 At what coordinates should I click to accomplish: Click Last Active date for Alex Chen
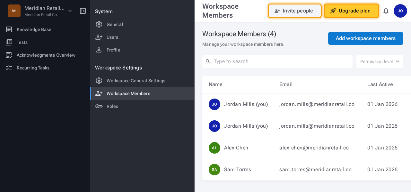382,148
